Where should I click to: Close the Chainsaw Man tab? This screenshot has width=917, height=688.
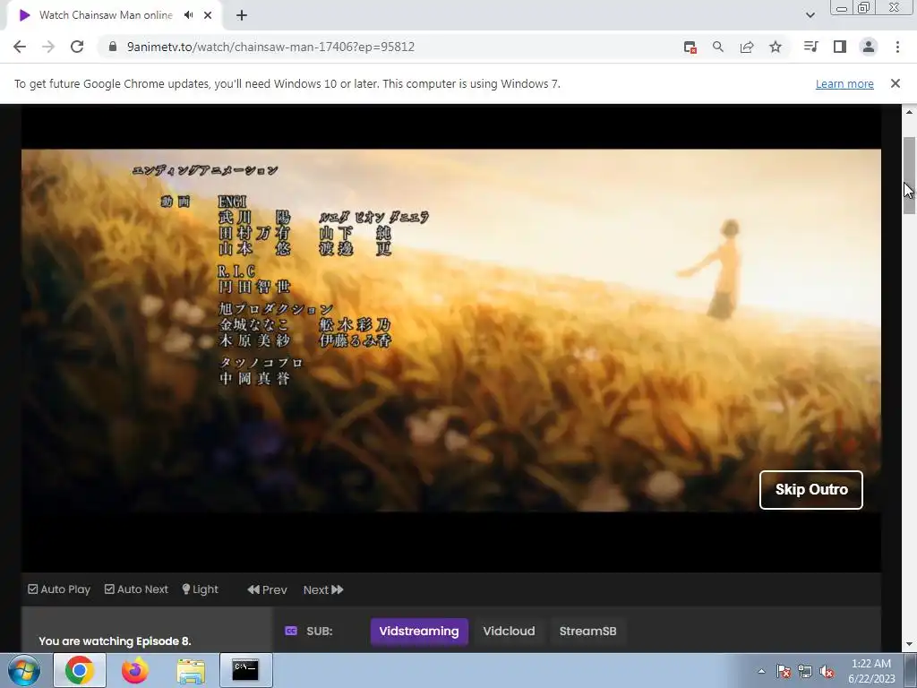pos(208,15)
